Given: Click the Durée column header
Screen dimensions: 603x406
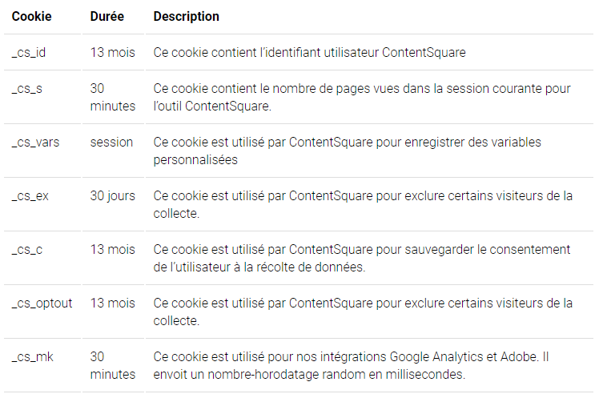Looking at the screenshot, I should [x=107, y=17].
